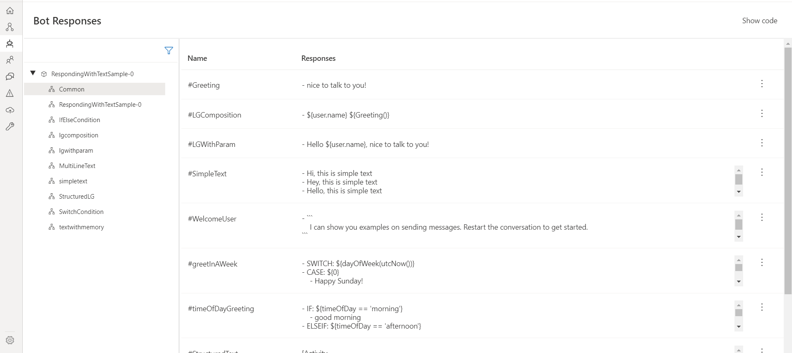Open the wrench tools icon in sidebar
The height and width of the screenshot is (353, 792).
coord(10,126)
